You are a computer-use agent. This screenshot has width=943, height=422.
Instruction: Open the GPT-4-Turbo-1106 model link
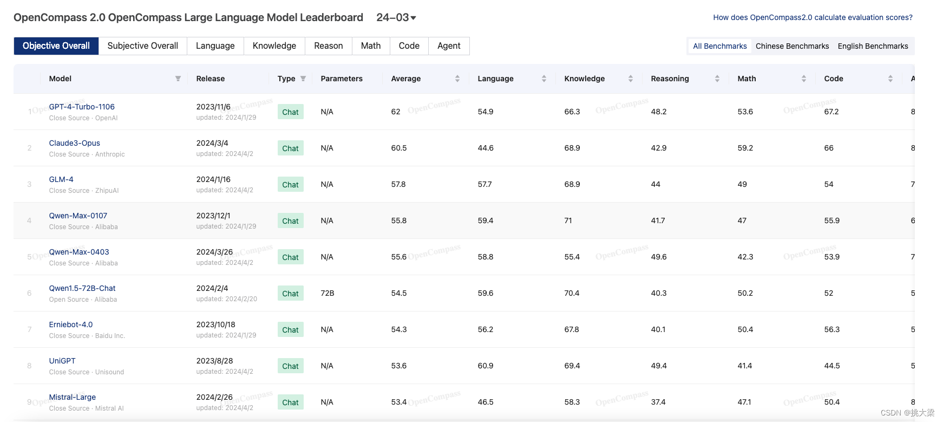point(82,107)
